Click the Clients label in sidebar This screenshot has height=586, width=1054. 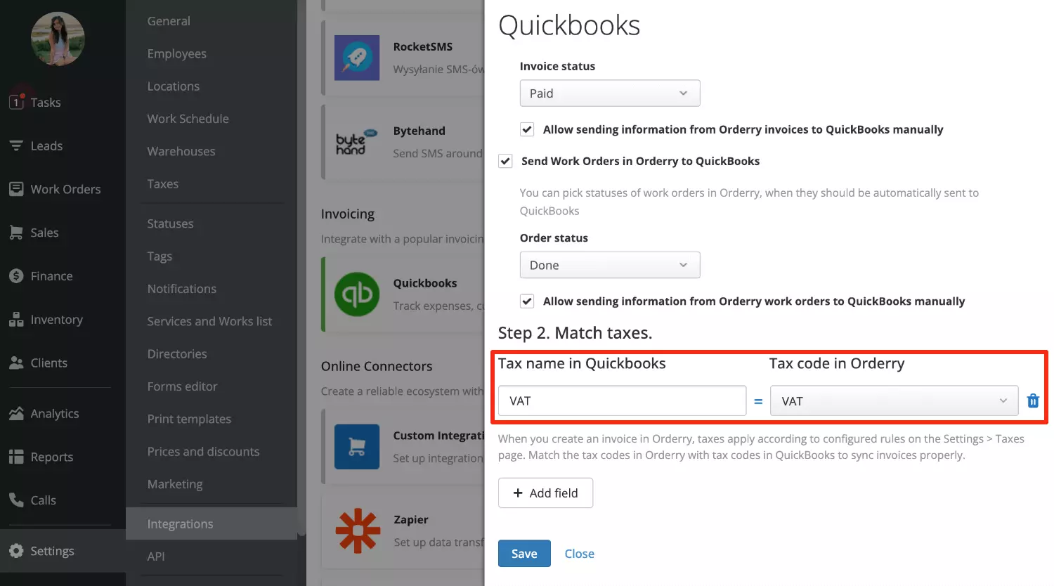49,363
